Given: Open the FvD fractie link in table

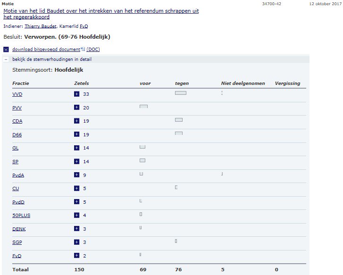Looking at the screenshot, I should [17, 256].
